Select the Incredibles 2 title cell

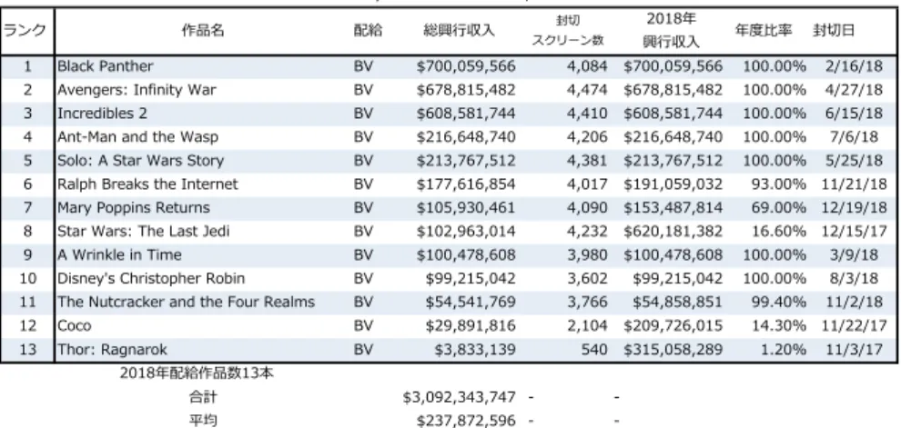coord(102,114)
